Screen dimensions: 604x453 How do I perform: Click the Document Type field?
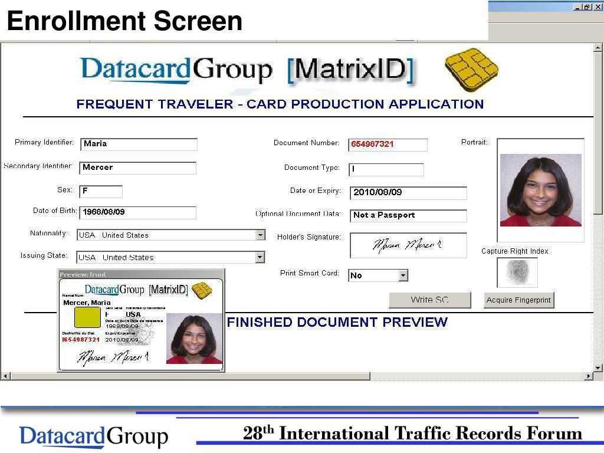[x=386, y=169]
